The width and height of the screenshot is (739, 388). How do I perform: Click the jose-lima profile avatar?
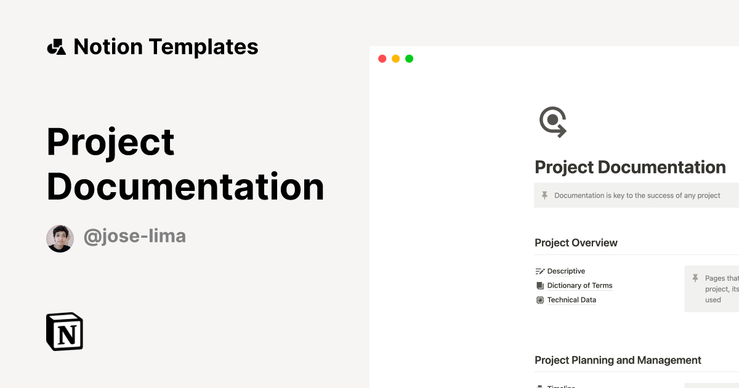click(60, 237)
